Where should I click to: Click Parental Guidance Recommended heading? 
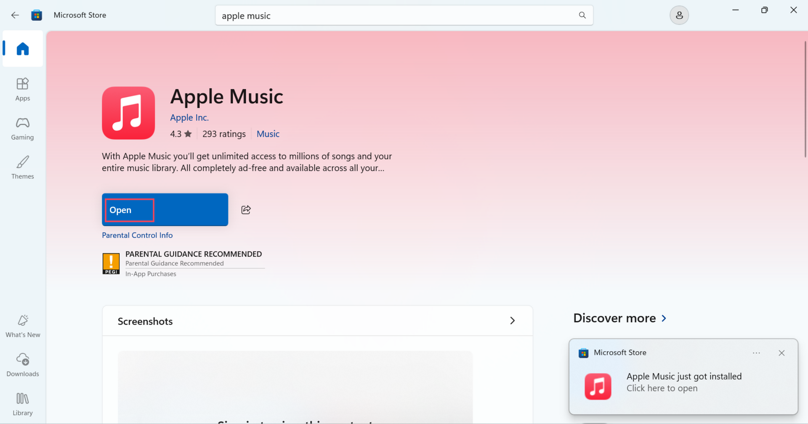[x=194, y=254]
